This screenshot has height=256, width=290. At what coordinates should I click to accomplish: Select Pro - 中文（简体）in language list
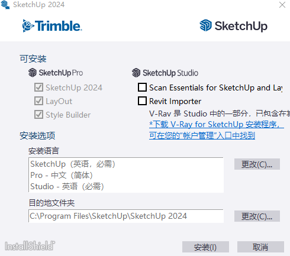(62, 175)
